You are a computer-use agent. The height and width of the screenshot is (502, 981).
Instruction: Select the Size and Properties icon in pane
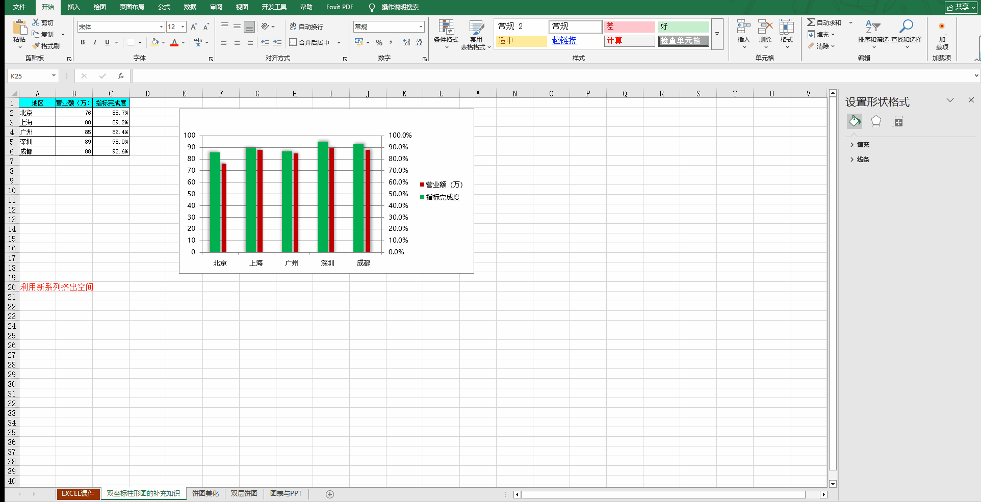click(x=897, y=121)
